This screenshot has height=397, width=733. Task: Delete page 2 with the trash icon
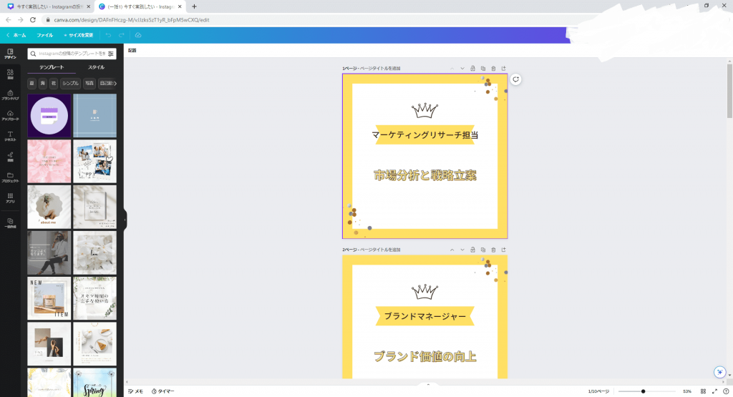[x=493, y=250]
